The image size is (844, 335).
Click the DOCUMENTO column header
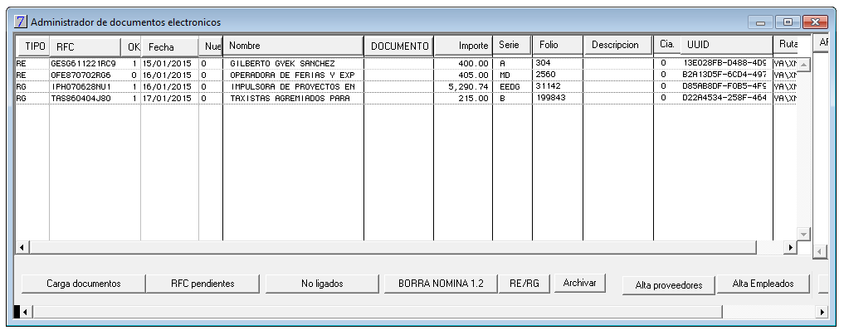click(x=399, y=46)
